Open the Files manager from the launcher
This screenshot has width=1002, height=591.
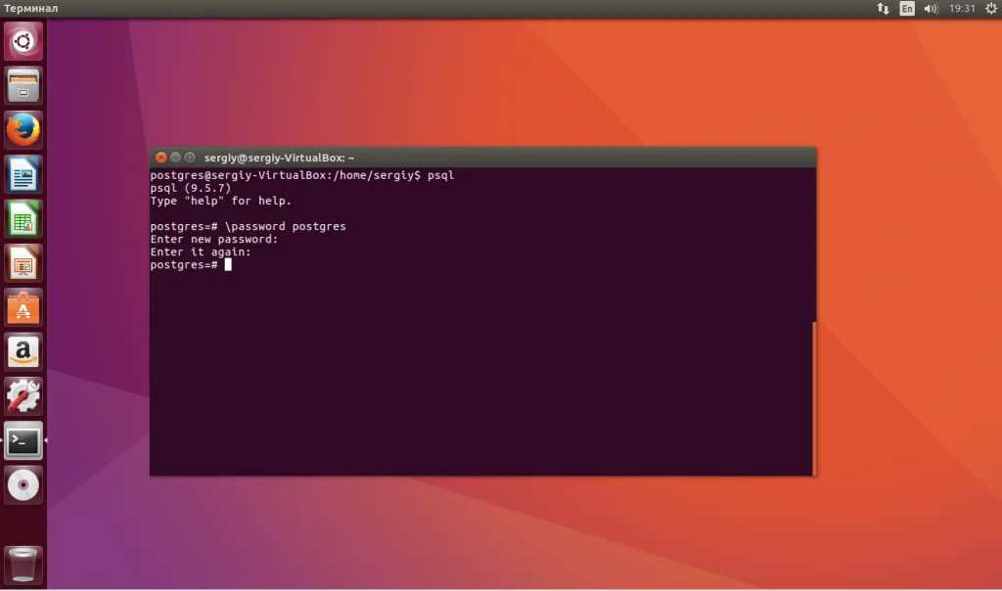(x=23, y=85)
